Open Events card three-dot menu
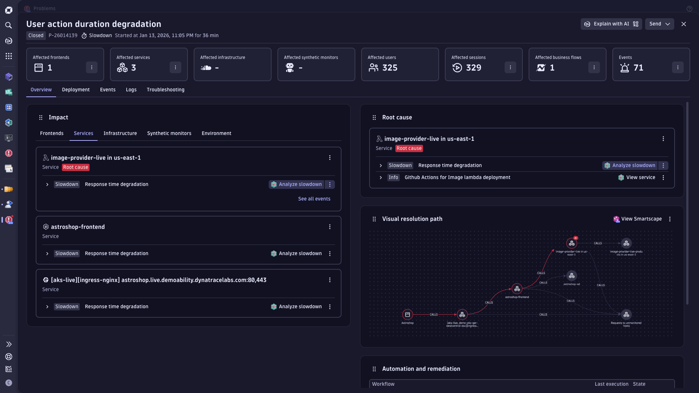This screenshot has width=699, height=393. (x=678, y=67)
